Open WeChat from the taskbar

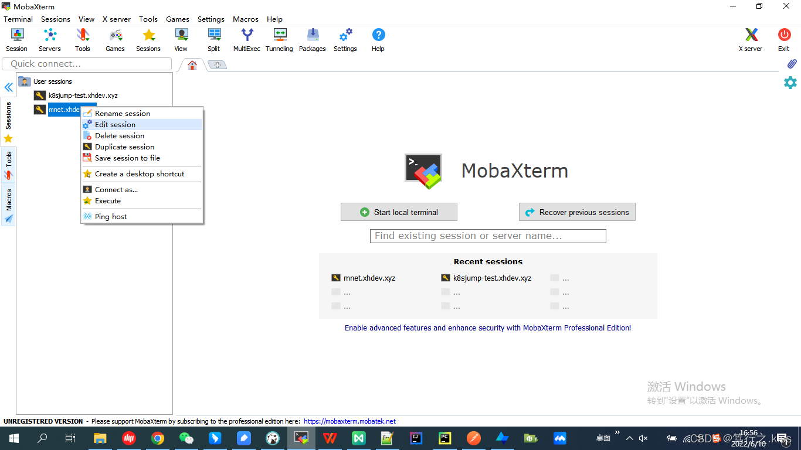(x=186, y=438)
